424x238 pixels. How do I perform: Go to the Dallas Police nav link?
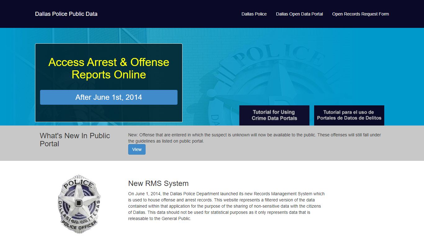coord(254,14)
